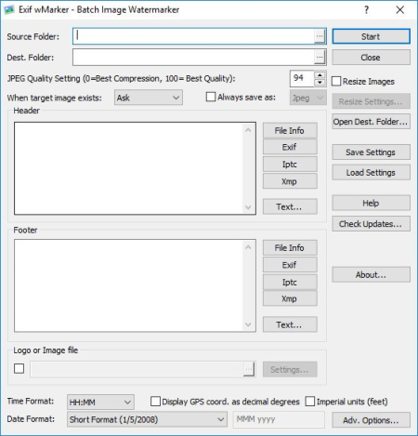Close the Exif wMarker window
Screen dimensions: 418x436
(x=400, y=10)
